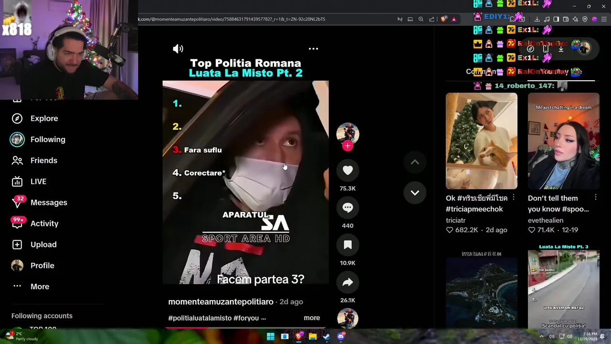Open the evethealien username link
611x344 pixels.
pos(546,220)
